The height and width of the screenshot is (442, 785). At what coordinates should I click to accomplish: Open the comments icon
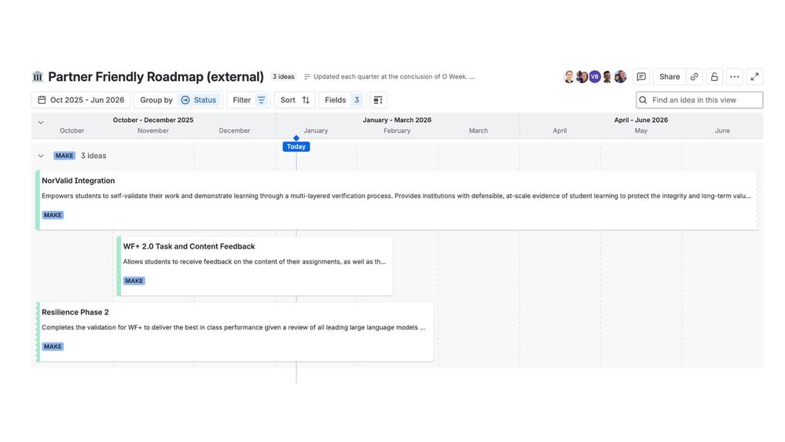tap(641, 76)
